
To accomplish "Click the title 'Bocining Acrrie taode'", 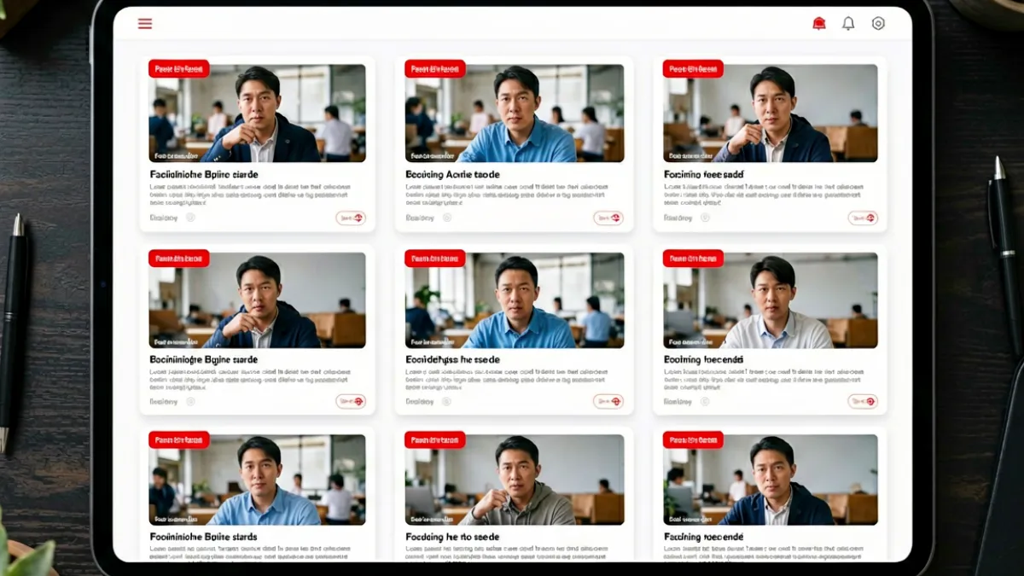I will 452,175.
